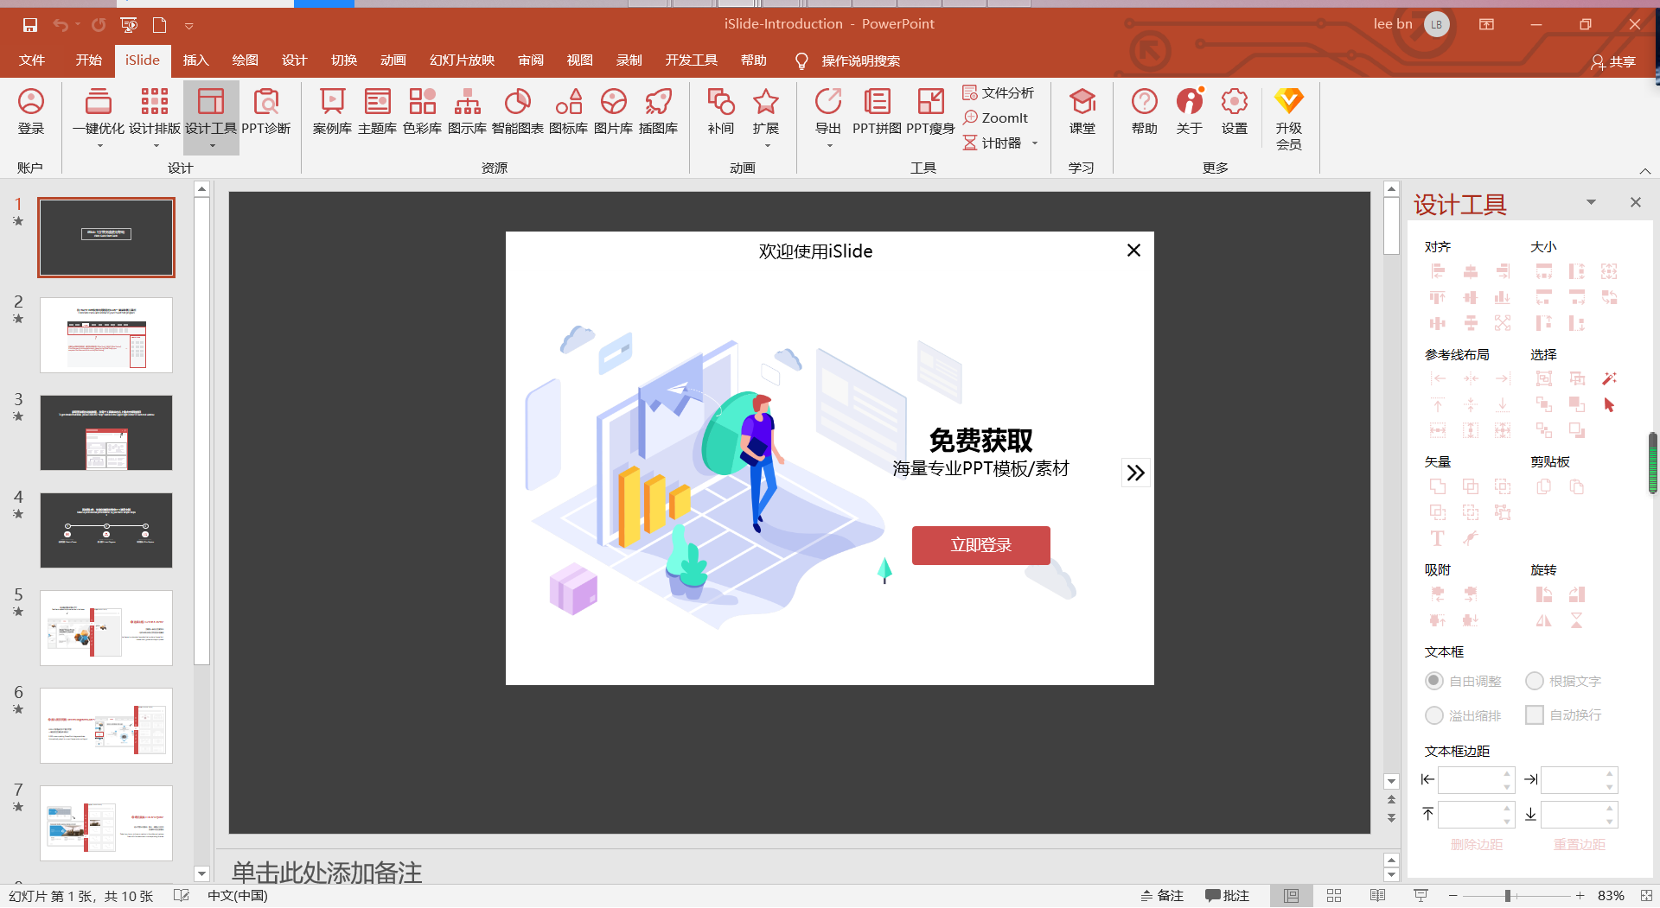1660x908 pixels.
Task: Click the save icon in quick access toolbar
Action: 30,25
